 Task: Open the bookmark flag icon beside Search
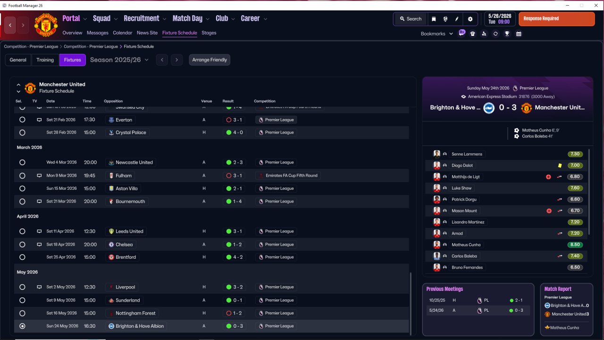(434, 19)
